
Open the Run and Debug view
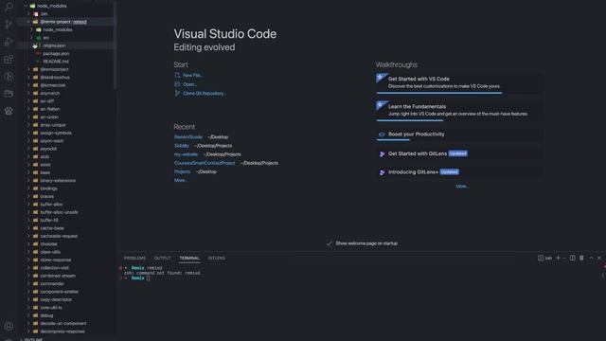tap(9, 42)
